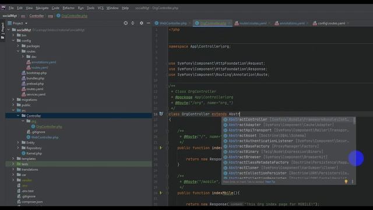Open the VCS menu
Viewport: 373px width, 210px height.
[101, 8]
